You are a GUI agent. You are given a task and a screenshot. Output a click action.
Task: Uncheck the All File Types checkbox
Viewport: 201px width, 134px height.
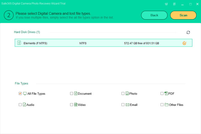tap(20, 94)
